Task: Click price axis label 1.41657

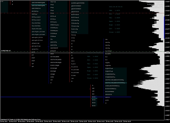Action: point(167,2)
